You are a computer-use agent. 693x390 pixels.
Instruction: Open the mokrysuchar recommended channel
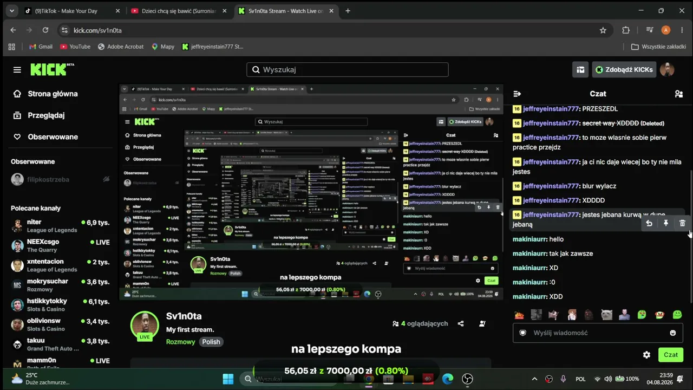point(61,285)
